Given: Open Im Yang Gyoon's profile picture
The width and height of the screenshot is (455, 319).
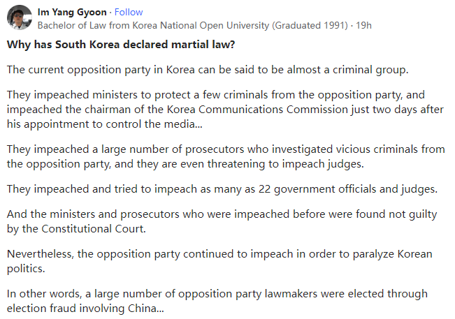Looking at the screenshot, I should point(20,17).
